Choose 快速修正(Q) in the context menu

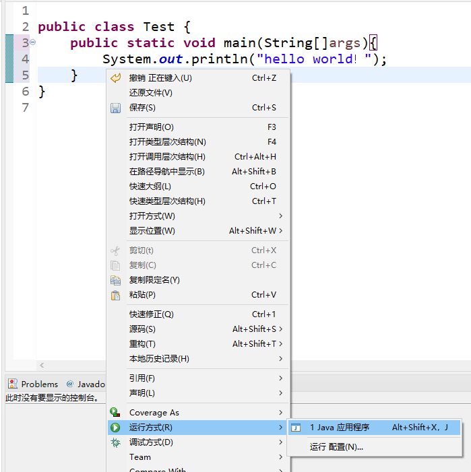pyautogui.click(x=152, y=314)
